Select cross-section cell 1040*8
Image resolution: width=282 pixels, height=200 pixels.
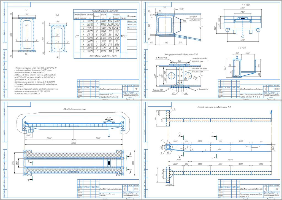tap(90, 51)
